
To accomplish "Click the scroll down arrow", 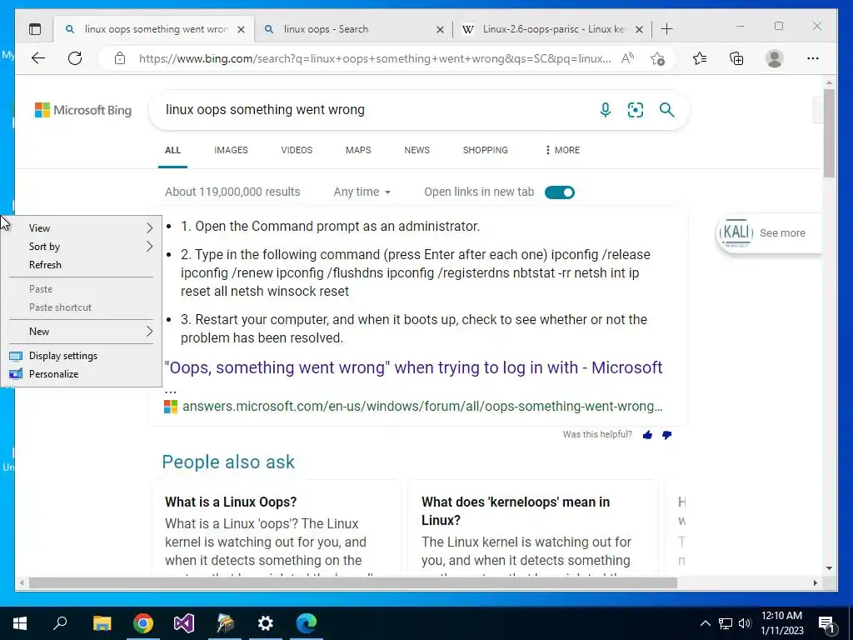I will click(x=829, y=568).
